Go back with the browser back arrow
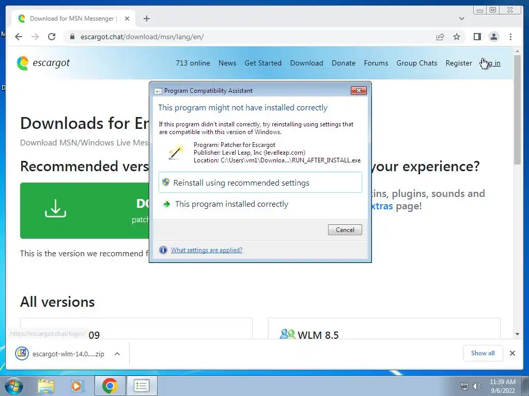Viewport: 529px width, 396px height. coord(19,37)
